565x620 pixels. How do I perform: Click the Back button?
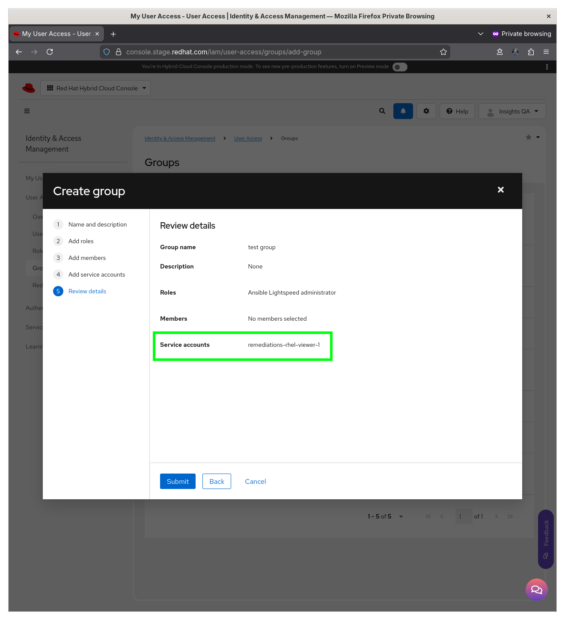(217, 481)
